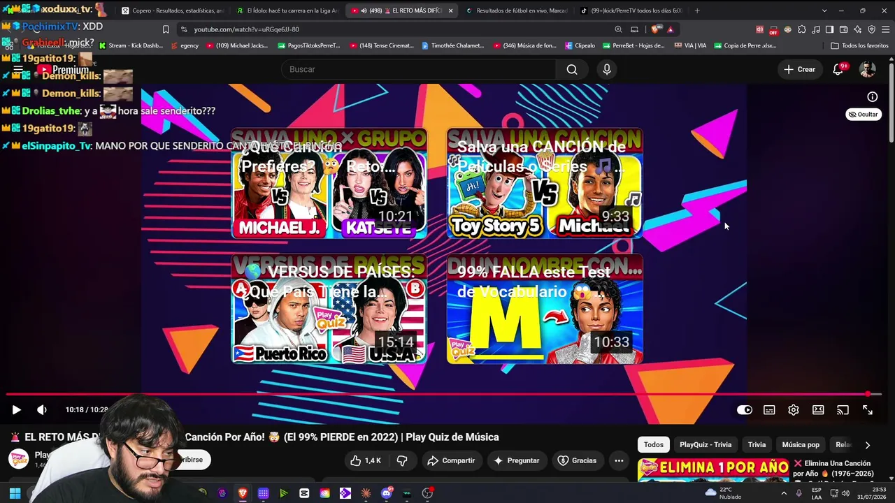This screenshot has height=503, width=895.
Task: Open the Preguntar AI button
Action: (516, 460)
